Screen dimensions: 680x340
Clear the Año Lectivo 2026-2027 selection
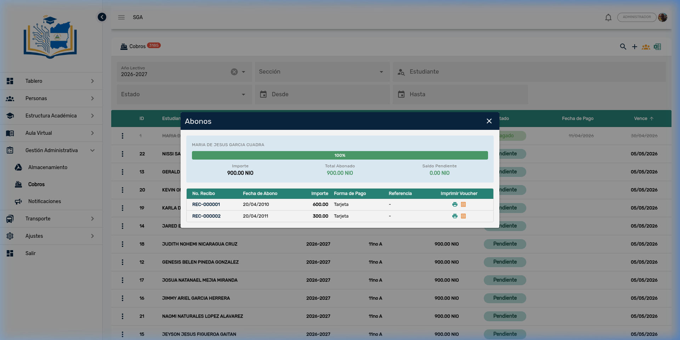pos(234,72)
